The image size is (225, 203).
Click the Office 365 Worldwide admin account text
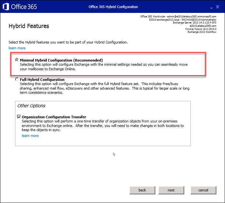[x=178, y=16]
